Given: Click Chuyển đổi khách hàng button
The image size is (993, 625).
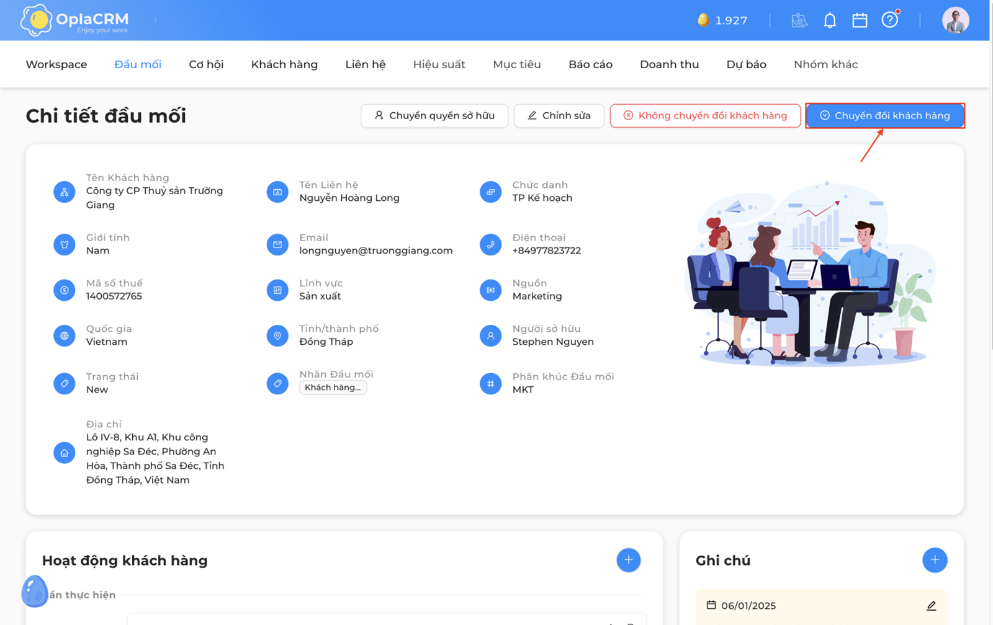Looking at the screenshot, I should point(885,116).
